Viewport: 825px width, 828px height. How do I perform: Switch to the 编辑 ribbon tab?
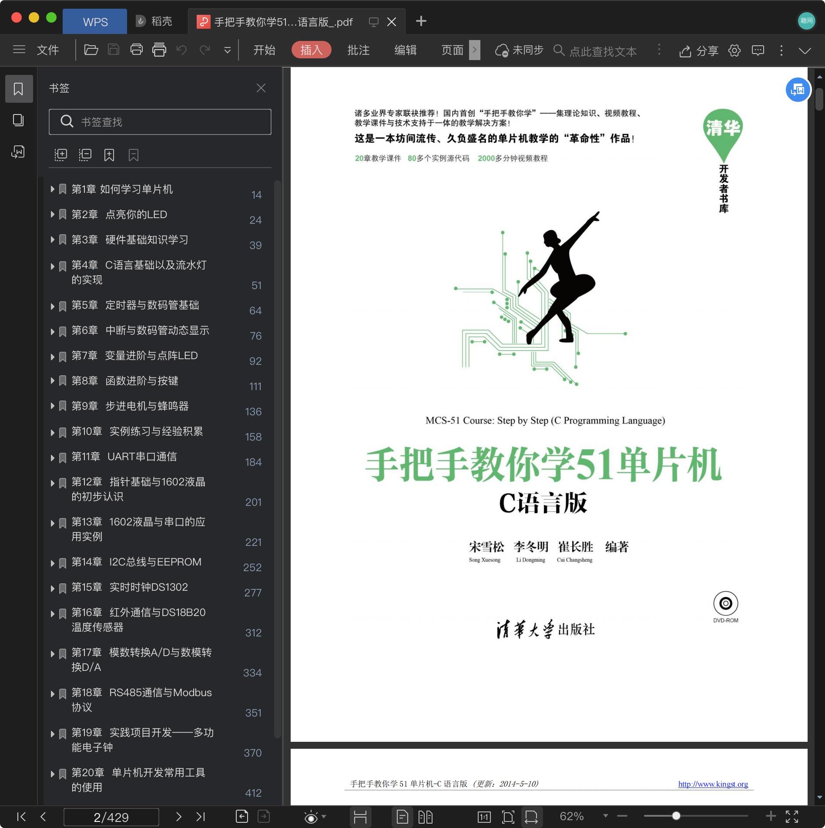[405, 50]
